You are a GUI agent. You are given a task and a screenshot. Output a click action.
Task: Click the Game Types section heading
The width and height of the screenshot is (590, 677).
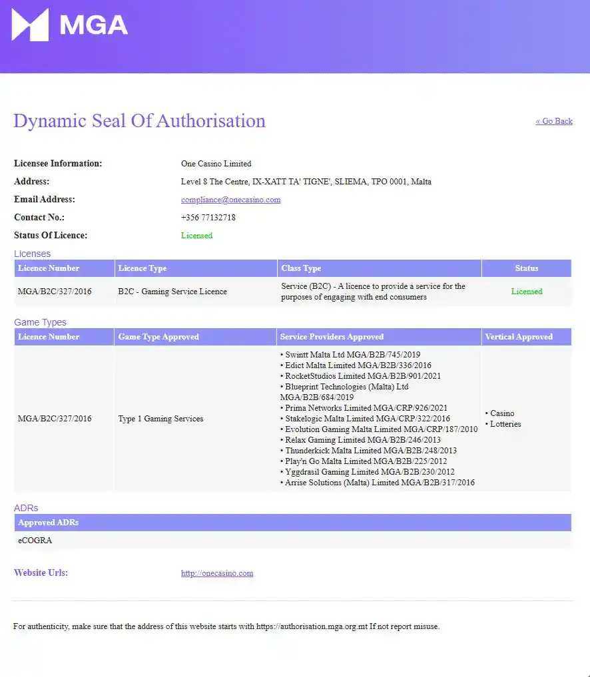coord(40,322)
